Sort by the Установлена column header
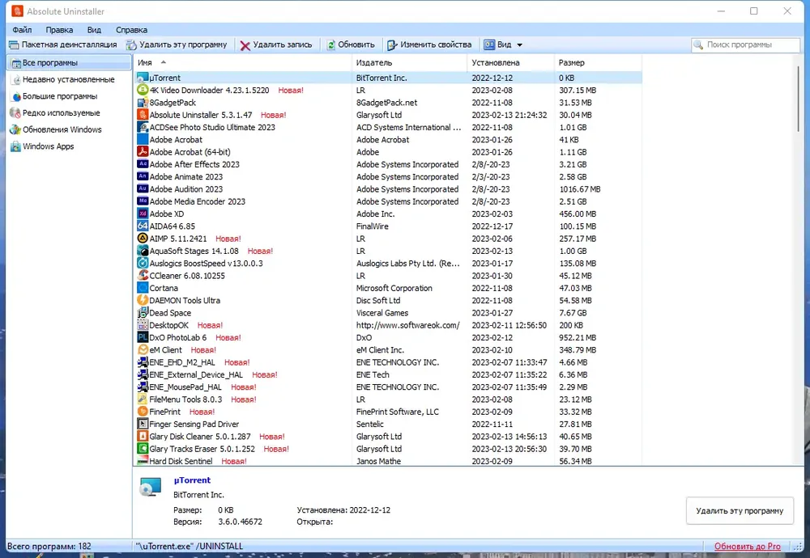This screenshot has height=558, width=810. point(509,62)
